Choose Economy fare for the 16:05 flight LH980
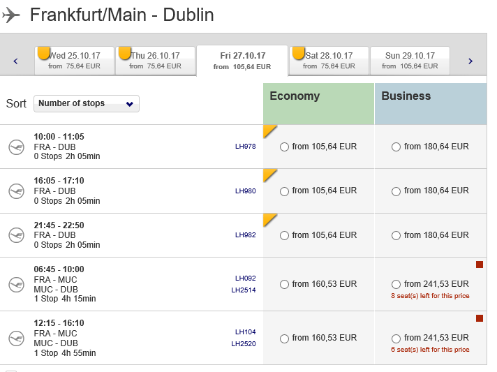Screen dimensions: 497x372 tap(284, 191)
